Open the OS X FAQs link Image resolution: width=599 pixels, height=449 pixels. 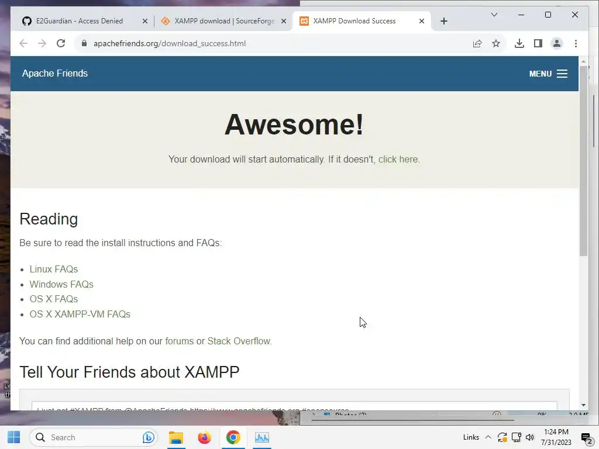(x=53, y=299)
